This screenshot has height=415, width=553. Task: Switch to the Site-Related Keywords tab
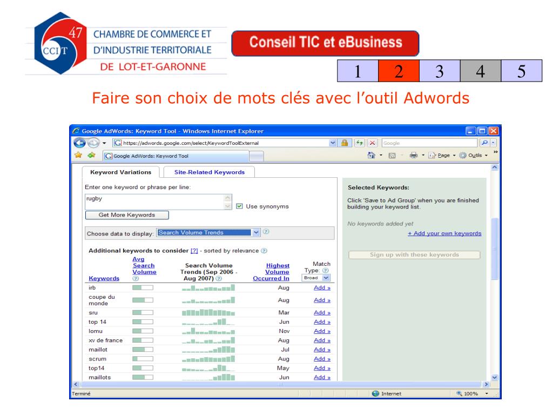coord(209,172)
